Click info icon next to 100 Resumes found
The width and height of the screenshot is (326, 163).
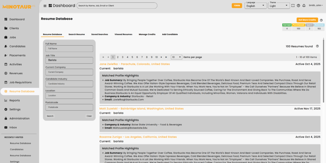pyautogui.click(x=317, y=46)
